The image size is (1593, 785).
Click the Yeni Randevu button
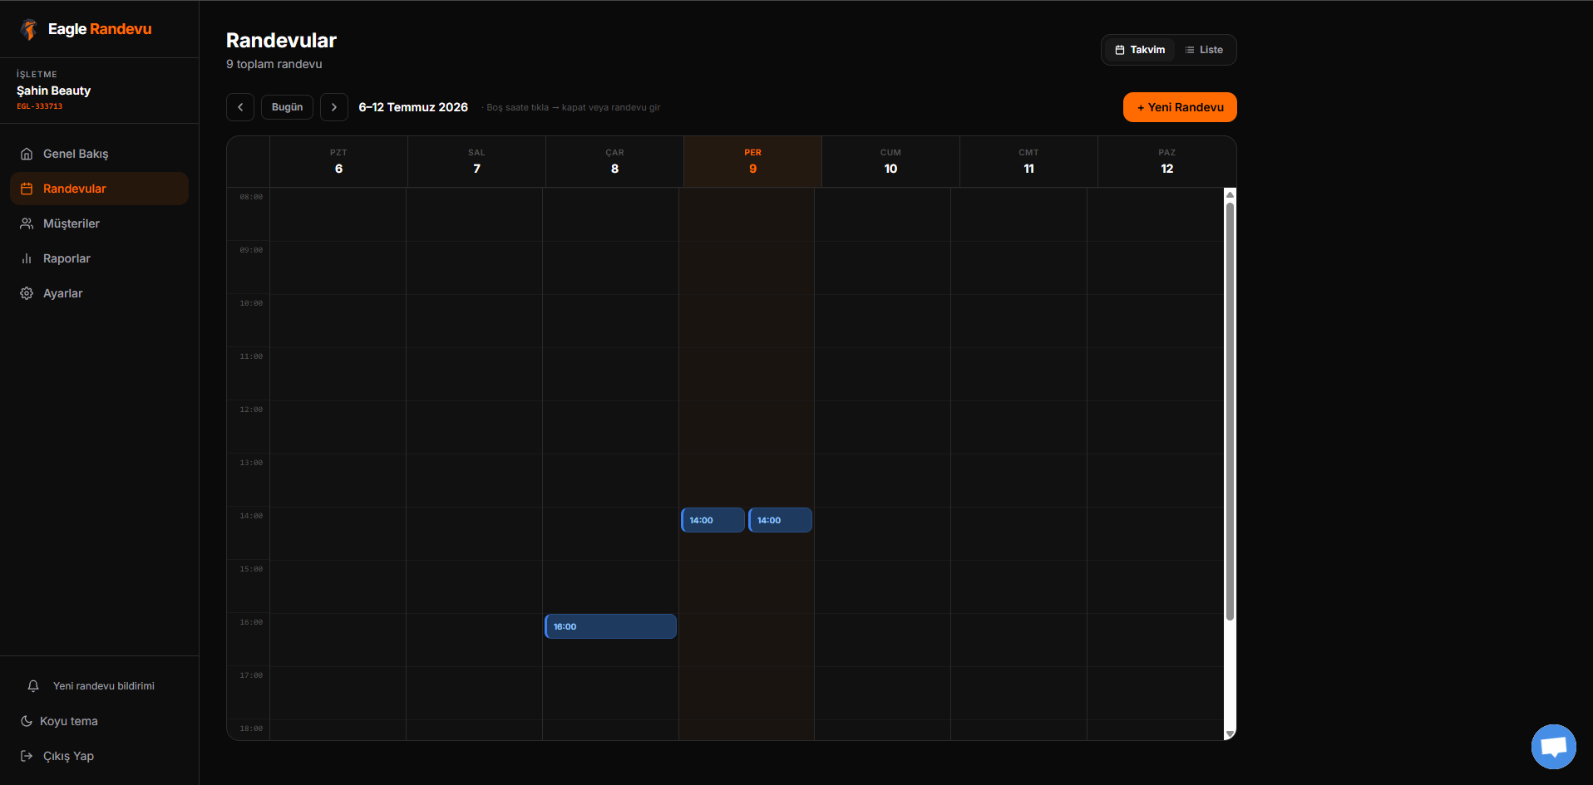tap(1180, 107)
